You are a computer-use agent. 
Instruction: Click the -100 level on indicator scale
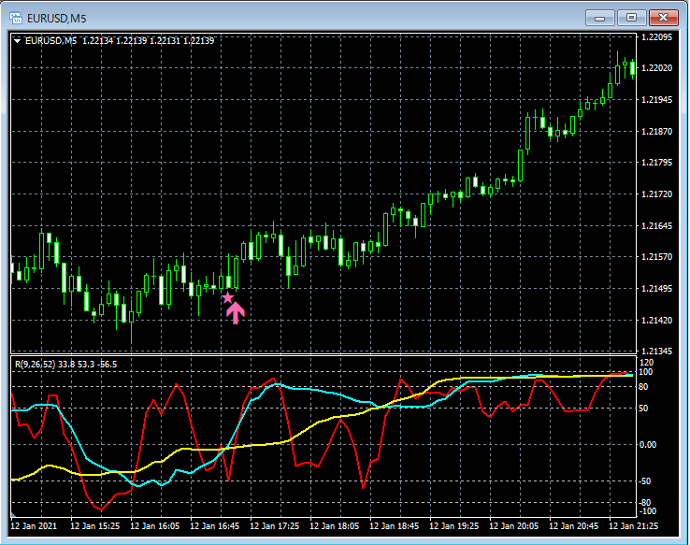coord(647,512)
